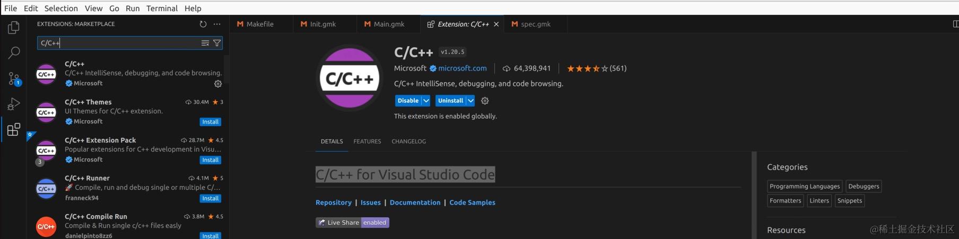
Task: Open the Help menu
Action: pos(193,8)
